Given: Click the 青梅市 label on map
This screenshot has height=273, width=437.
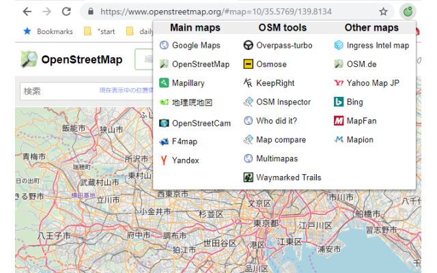Looking at the screenshot, I should (x=34, y=156).
